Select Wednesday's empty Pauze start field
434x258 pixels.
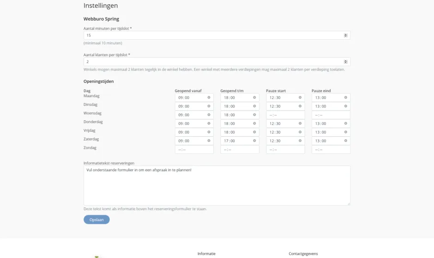pyautogui.click(x=285, y=115)
